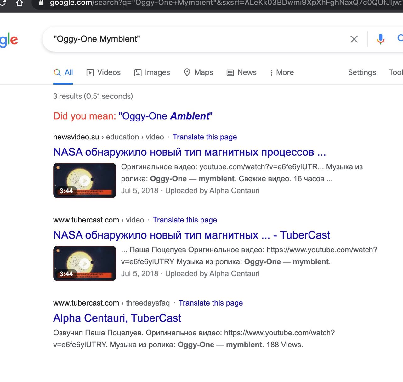
Task: Click the "188 Views" snippet text
Action: (284, 345)
